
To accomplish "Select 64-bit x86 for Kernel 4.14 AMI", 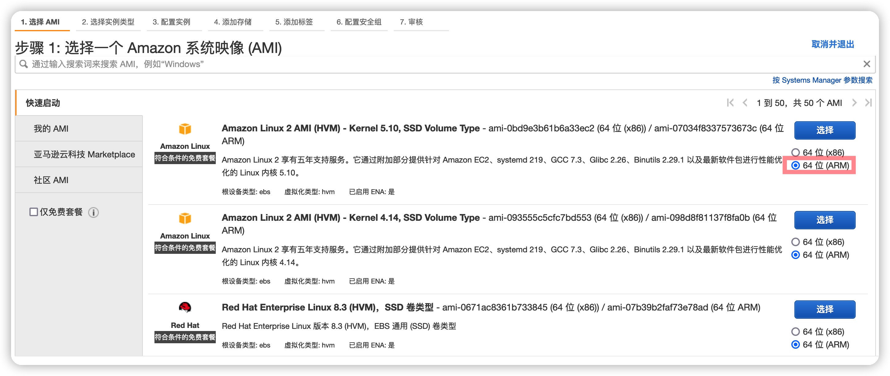I will point(795,242).
